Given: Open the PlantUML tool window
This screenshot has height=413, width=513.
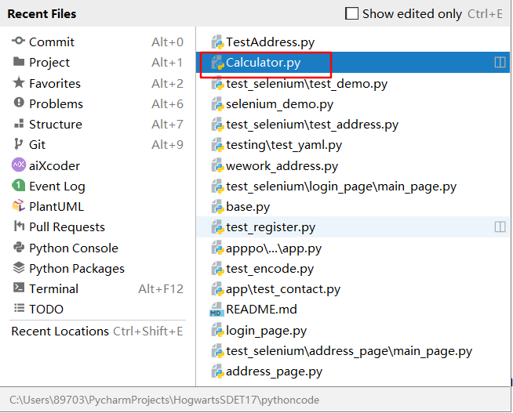Looking at the screenshot, I should click(x=97, y=207).
